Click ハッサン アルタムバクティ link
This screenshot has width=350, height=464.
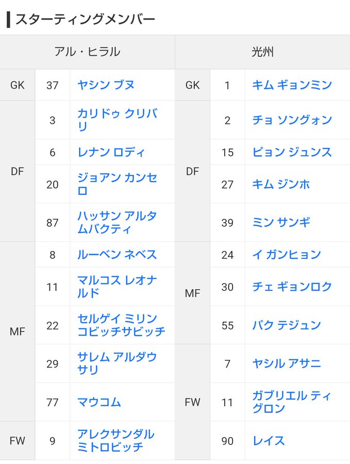(x=117, y=222)
